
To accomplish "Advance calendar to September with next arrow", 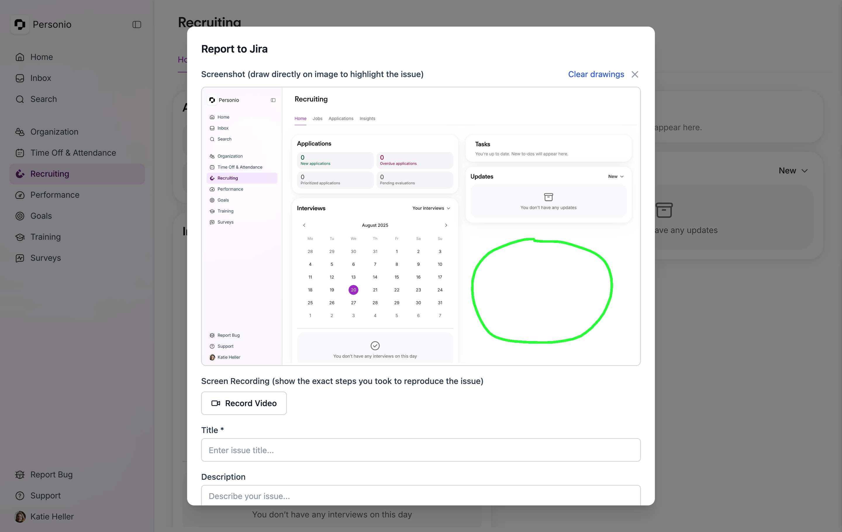I will point(446,225).
